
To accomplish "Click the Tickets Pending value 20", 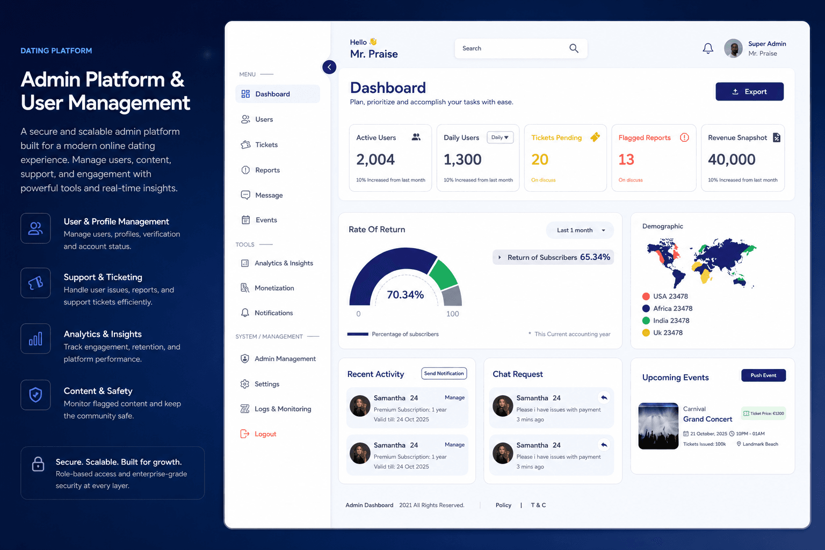I will coord(540,160).
